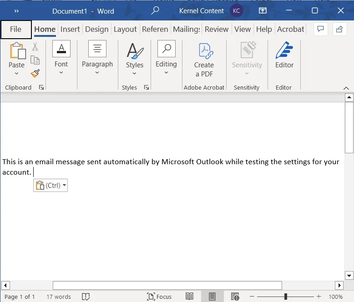Expand the Paragraph dropdown chevron

[97, 73]
